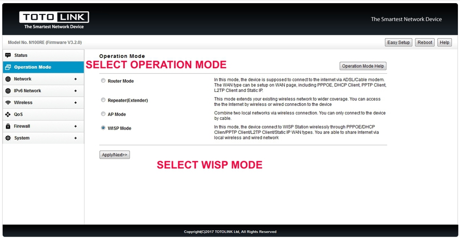Click the Repeater(Extender) label text
The image size is (460, 238).
click(x=127, y=100)
